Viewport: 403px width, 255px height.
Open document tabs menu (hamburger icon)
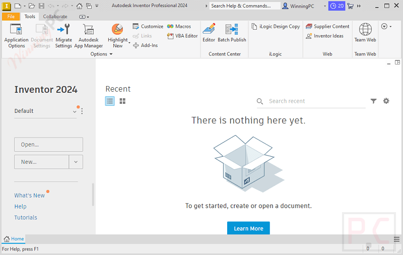(396, 239)
